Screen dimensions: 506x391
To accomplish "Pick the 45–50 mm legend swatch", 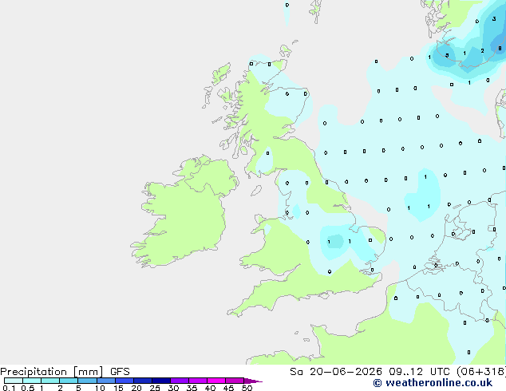I will click(x=235, y=381).
